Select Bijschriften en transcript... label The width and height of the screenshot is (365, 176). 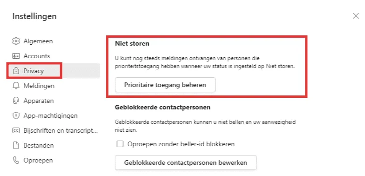click(x=61, y=130)
